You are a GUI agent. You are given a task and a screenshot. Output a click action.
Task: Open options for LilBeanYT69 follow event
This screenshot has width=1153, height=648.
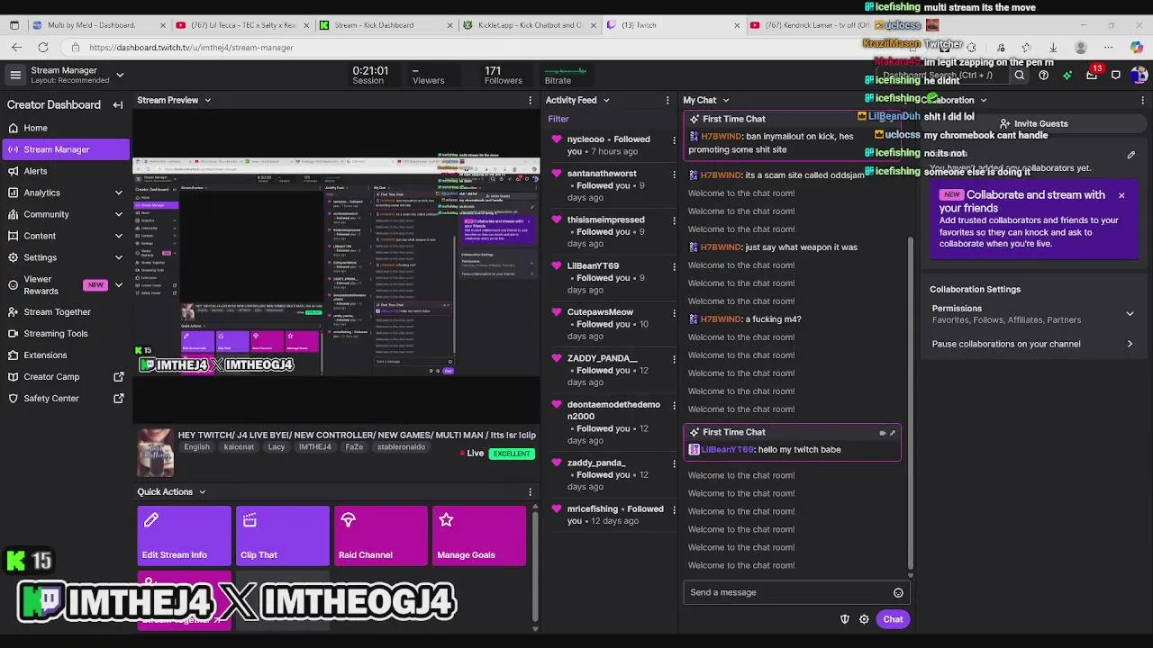(674, 267)
